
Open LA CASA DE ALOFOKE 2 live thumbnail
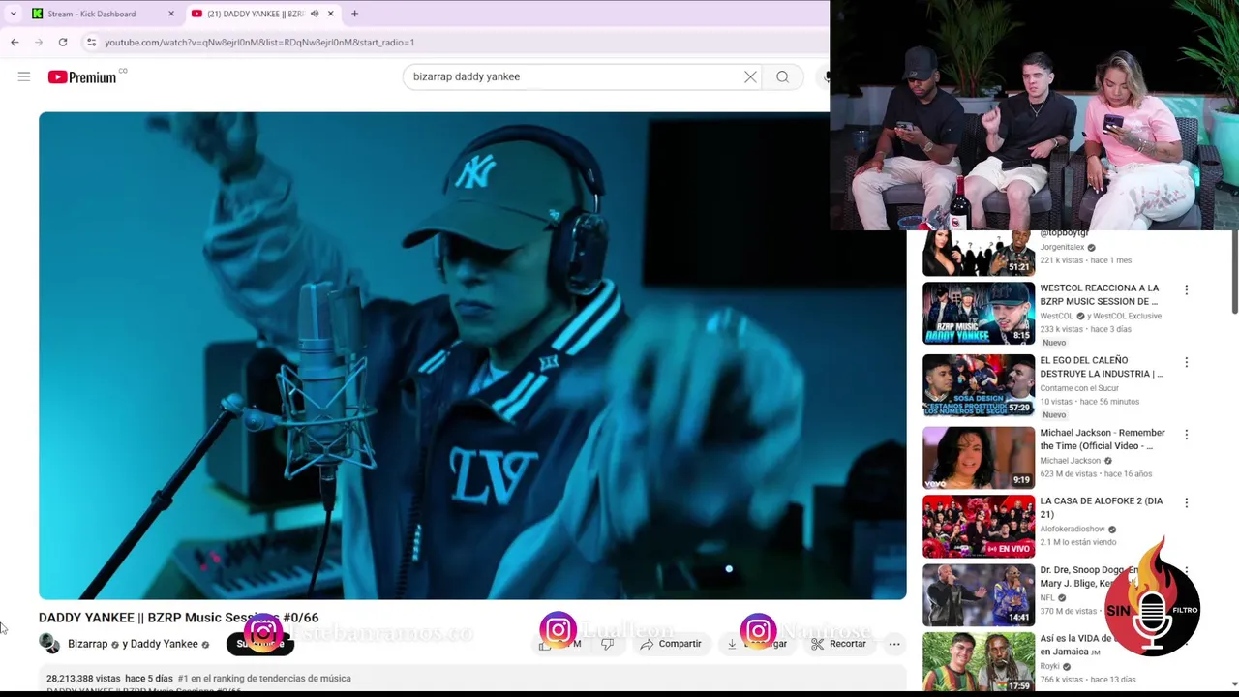coord(979,527)
